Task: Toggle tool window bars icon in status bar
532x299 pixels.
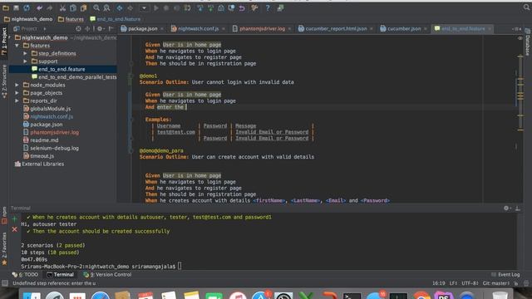Action: (5, 283)
